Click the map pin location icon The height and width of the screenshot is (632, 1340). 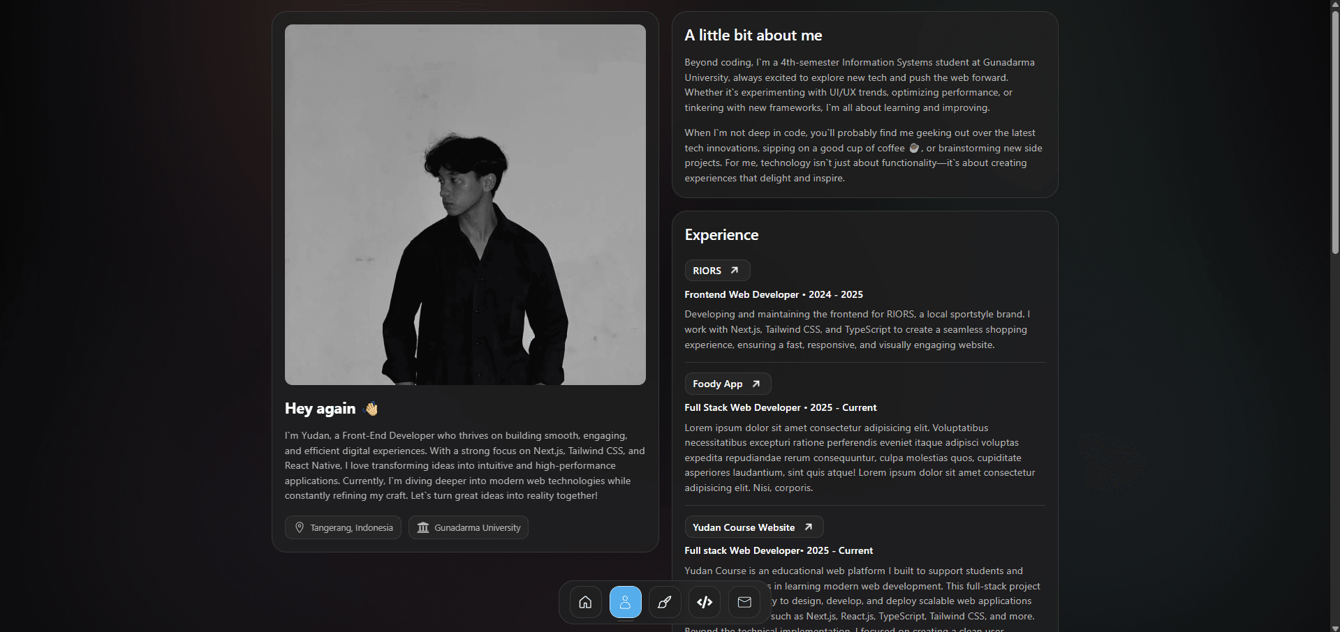tap(300, 527)
